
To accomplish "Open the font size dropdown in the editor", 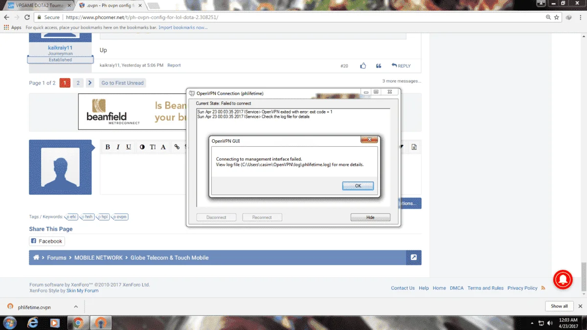I will point(153,147).
